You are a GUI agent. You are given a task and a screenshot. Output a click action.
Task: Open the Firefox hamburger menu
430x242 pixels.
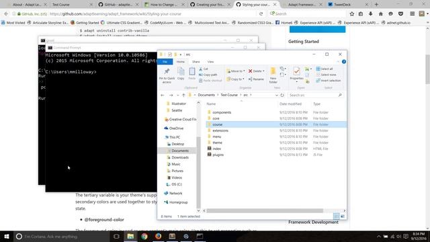coord(412,13)
